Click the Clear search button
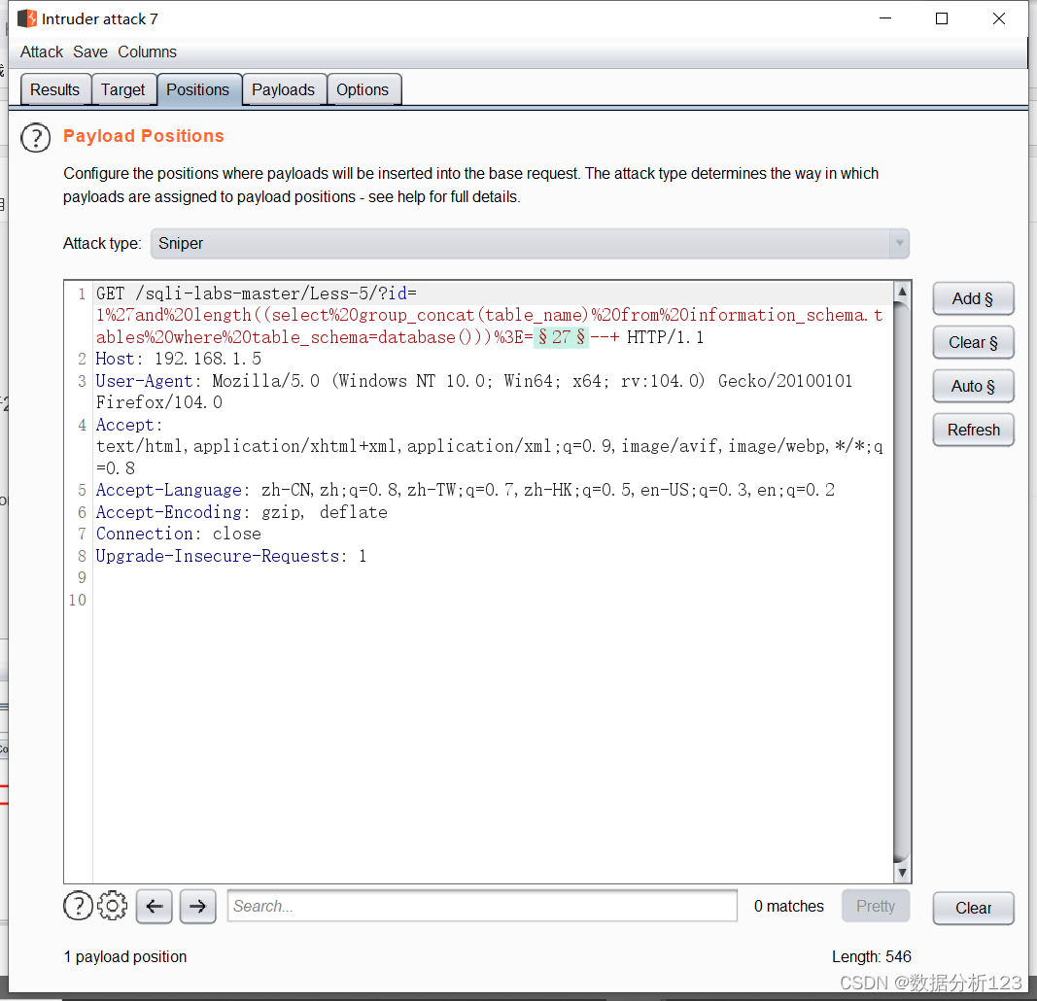The image size is (1037, 1001). click(x=973, y=908)
